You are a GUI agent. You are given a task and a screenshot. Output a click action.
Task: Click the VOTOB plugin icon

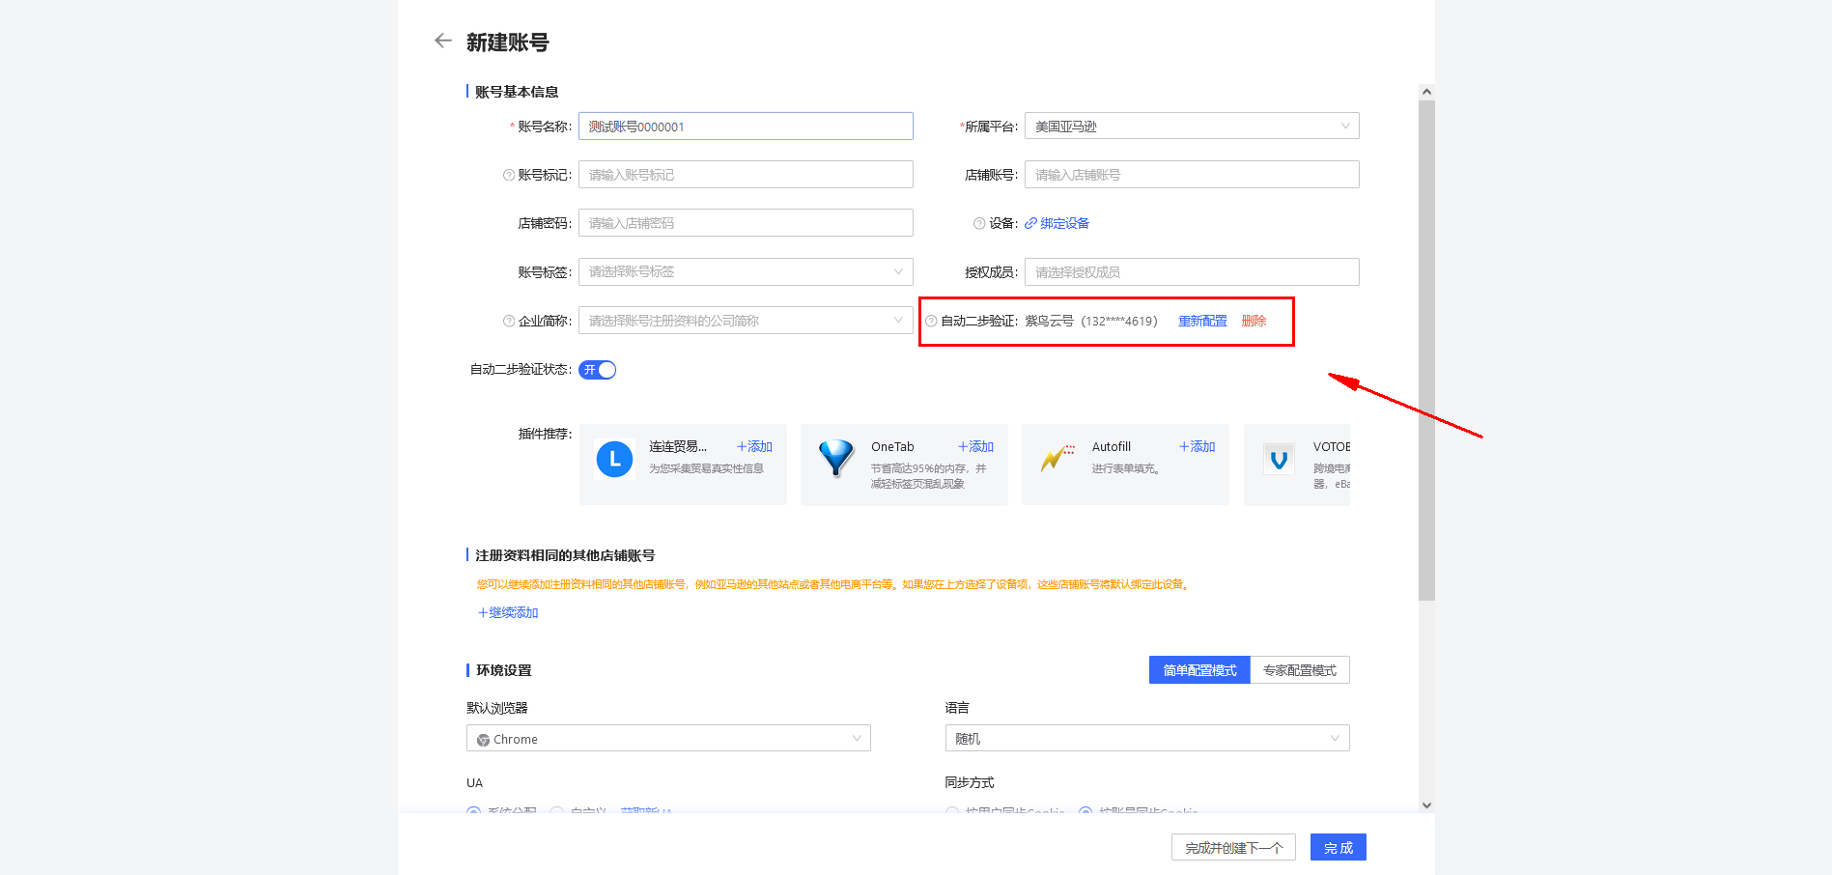[1279, 460]
